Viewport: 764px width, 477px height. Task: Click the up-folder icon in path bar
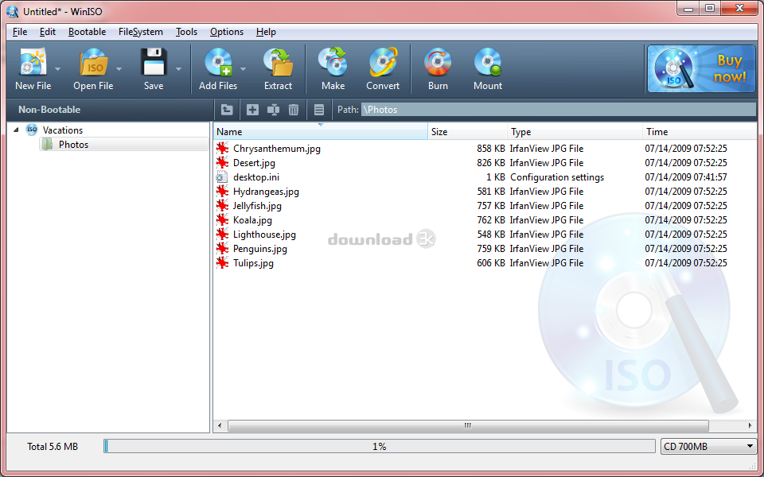point(227,110)
